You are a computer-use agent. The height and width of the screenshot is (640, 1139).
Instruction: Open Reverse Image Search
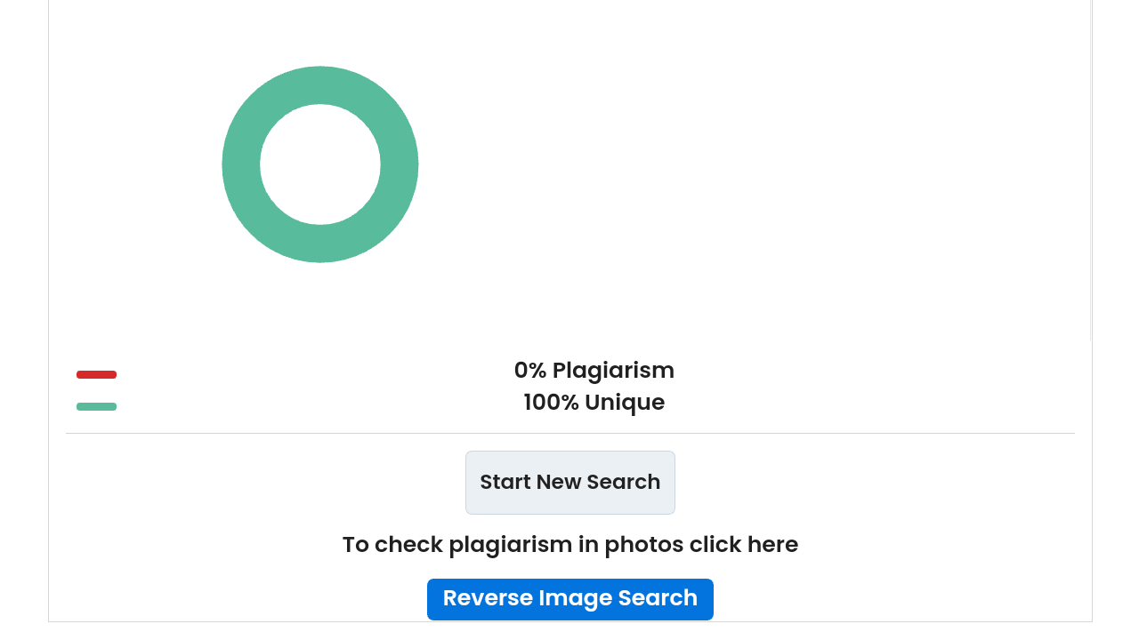pyautogui.click(x=570, y=599)
